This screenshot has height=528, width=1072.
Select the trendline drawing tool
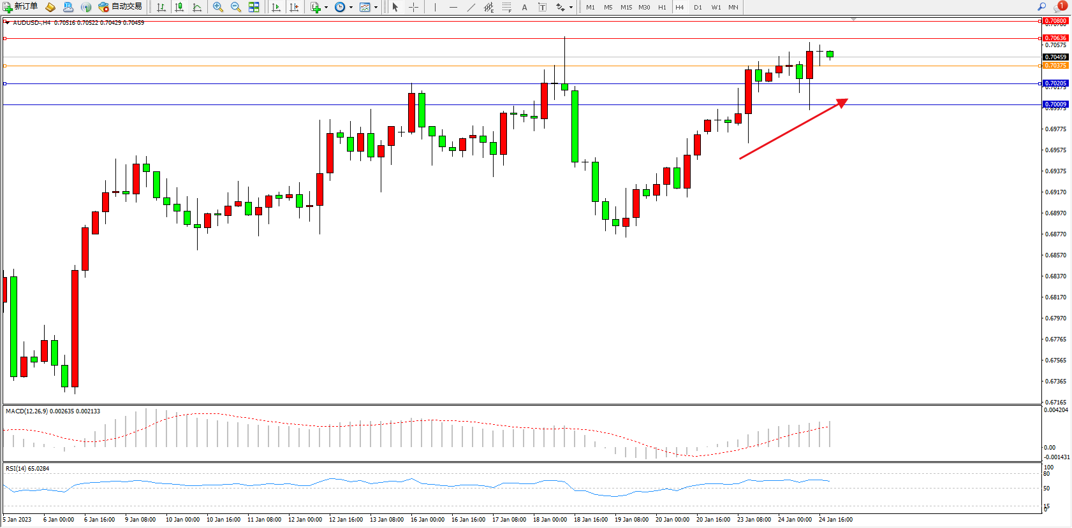coord(471,7)
